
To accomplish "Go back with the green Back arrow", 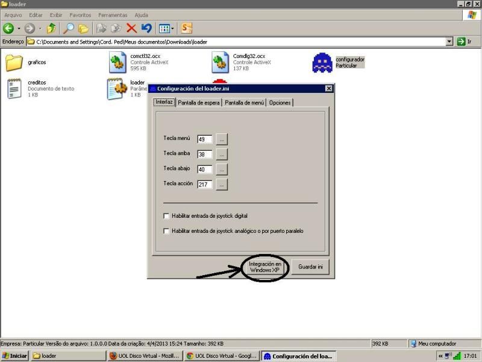I will [8, 28].
